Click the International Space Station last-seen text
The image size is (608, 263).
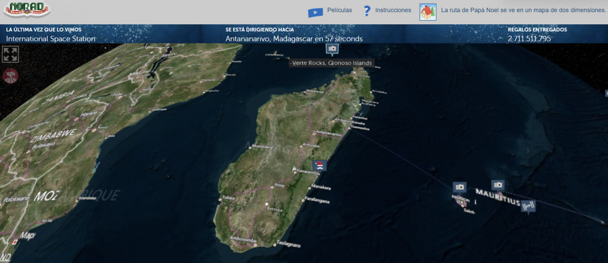51,39
